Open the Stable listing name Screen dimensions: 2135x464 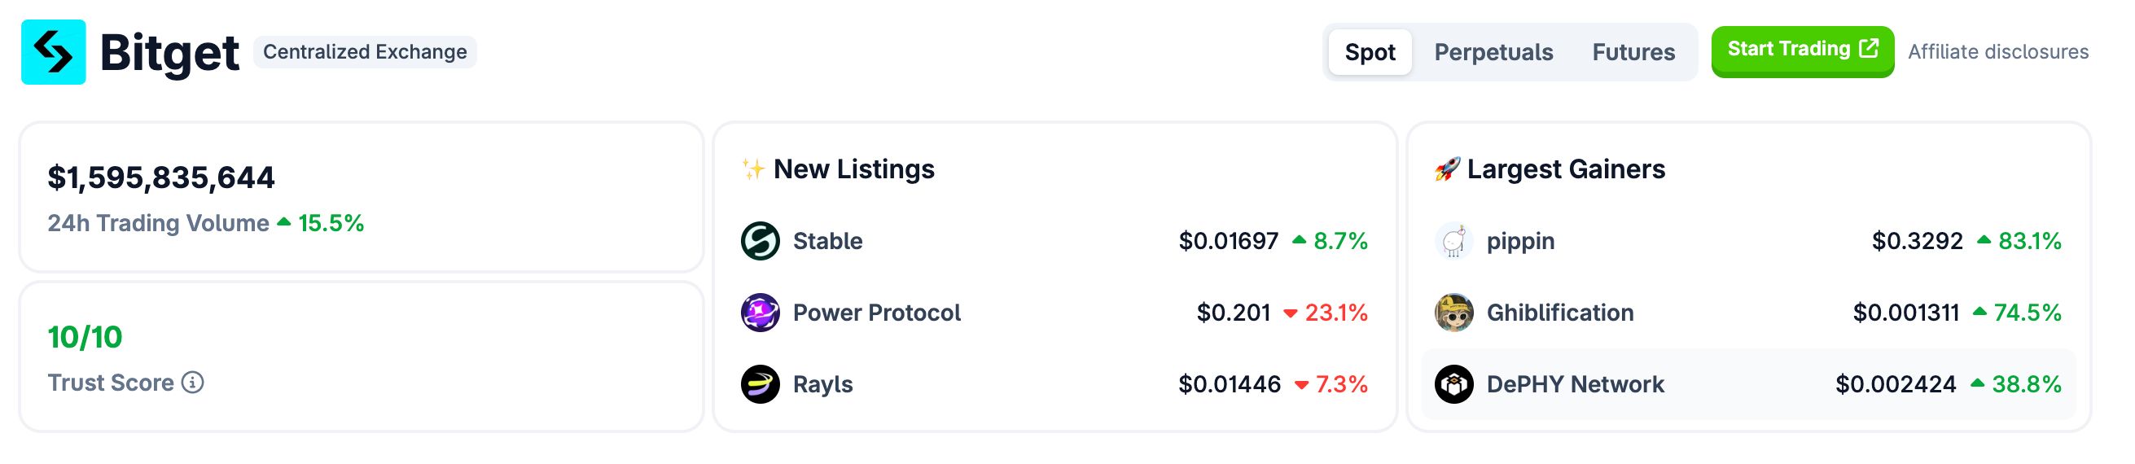[x=827, y=241]
